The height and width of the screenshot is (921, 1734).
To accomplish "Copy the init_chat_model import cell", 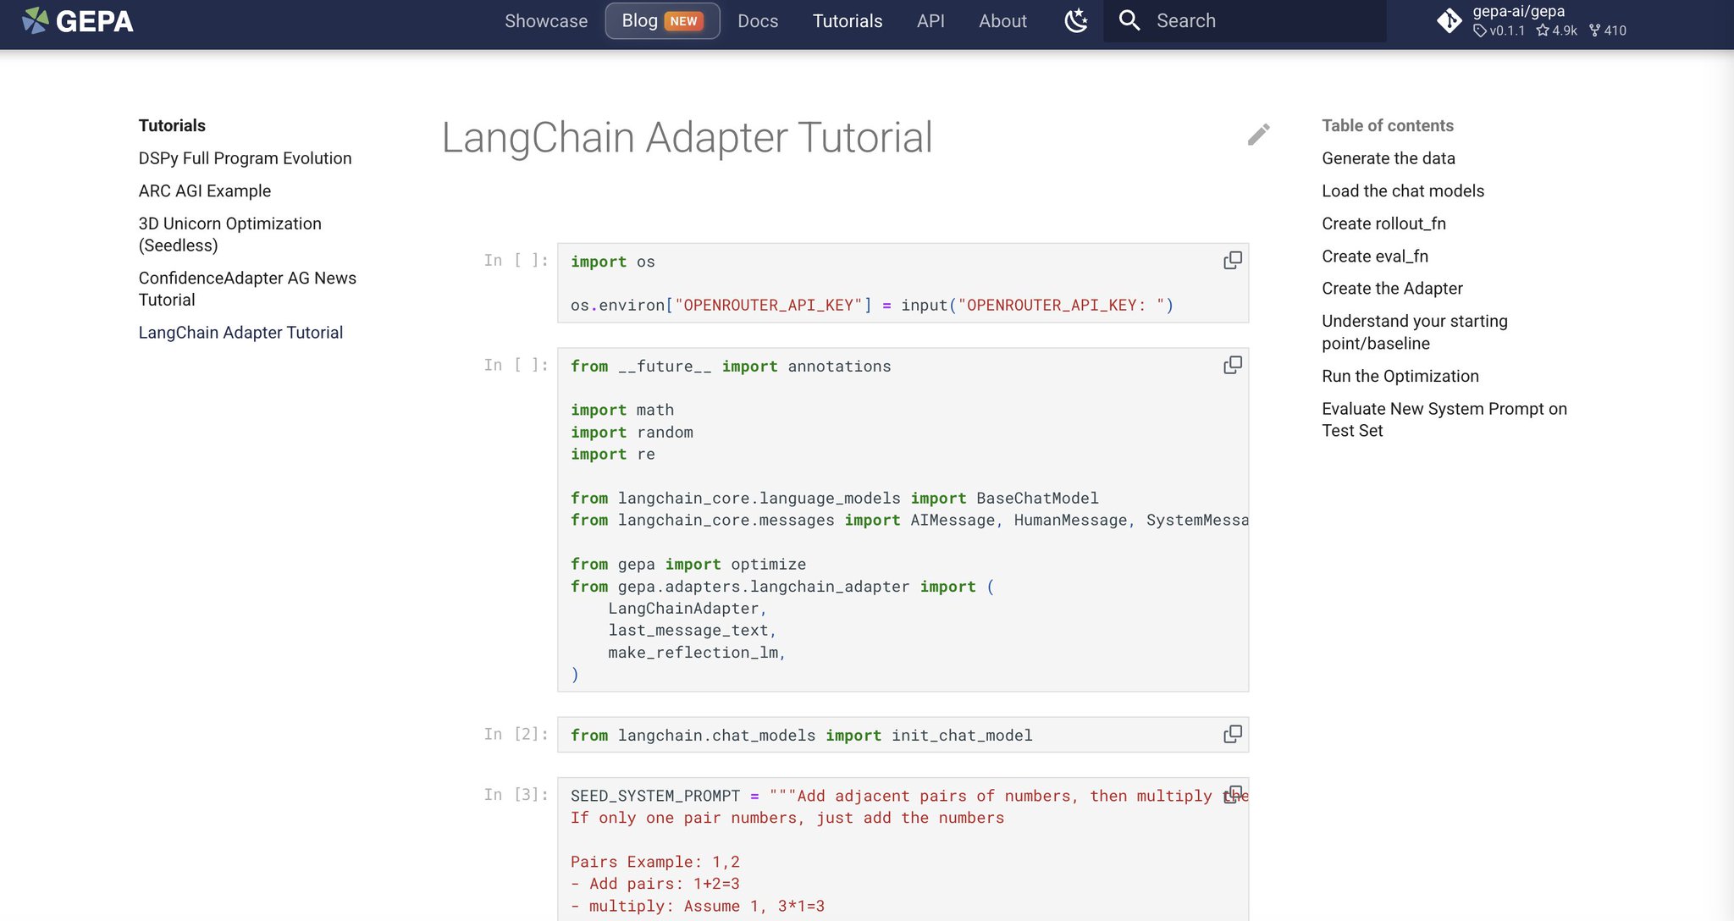I will 1233,734.
